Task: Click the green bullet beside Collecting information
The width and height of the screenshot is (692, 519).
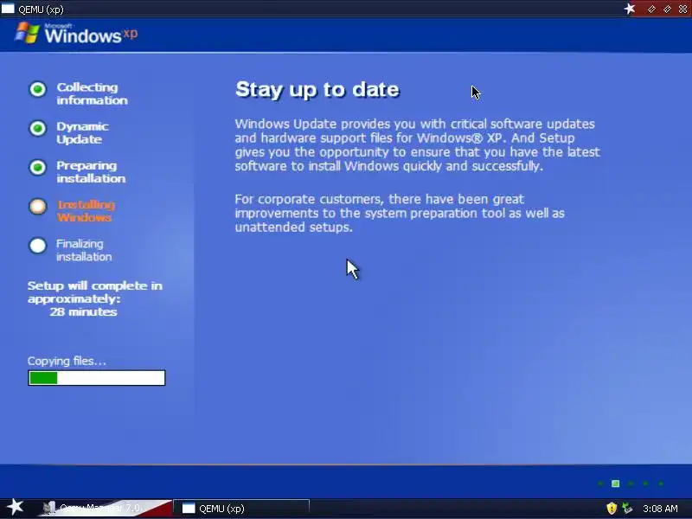Action: point(38,90)
